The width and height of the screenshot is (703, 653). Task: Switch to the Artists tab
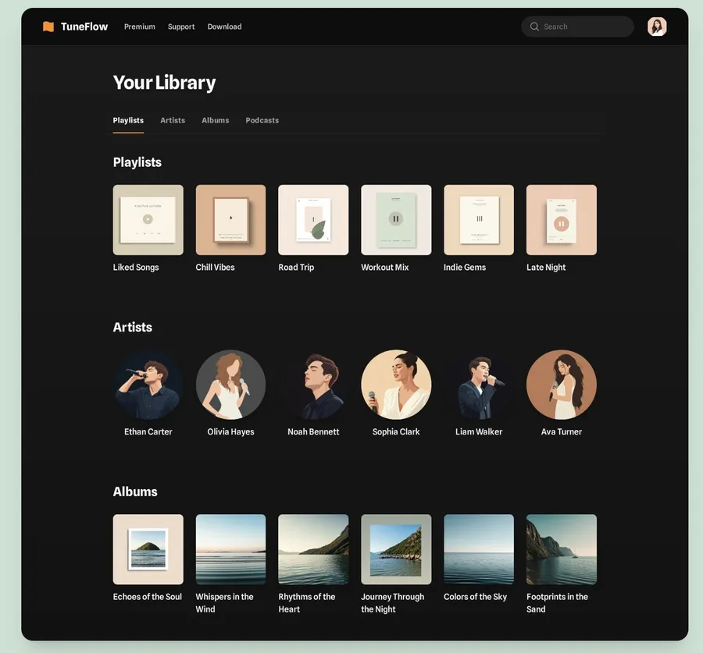pos(173,120)
